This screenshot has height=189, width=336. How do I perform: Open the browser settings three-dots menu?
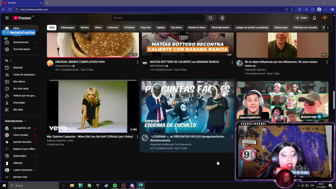coord(326,9)
